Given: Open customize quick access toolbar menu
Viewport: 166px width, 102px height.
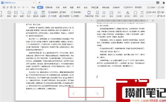Looking at the screenshot, I should tap(27, 7).
